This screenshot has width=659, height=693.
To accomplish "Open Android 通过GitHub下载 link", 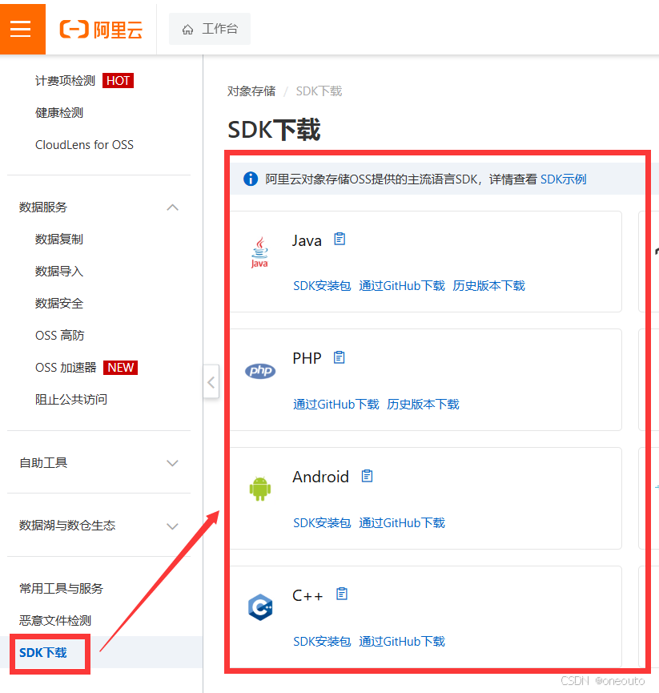I will (402, 523).
